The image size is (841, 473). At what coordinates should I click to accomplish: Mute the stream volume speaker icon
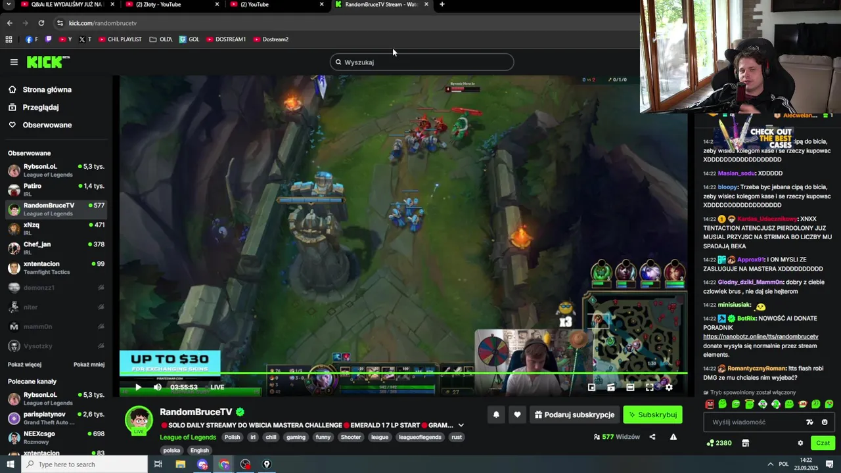(158, 387)
